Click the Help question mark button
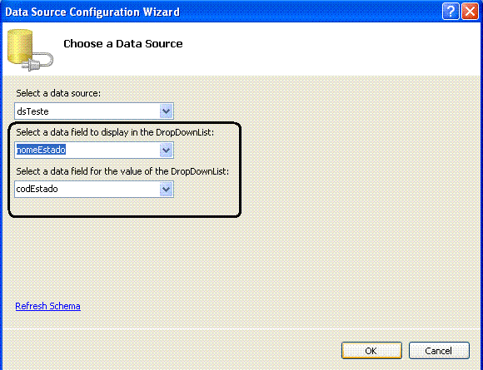 (450, 12)
